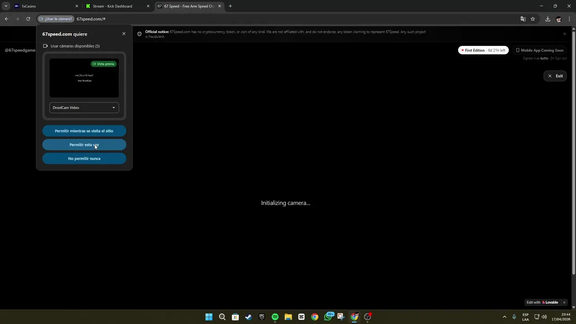The height and width of the screenshot is (324, 576).
Task: Open the volume tray icon
Action: pos(544,317)
